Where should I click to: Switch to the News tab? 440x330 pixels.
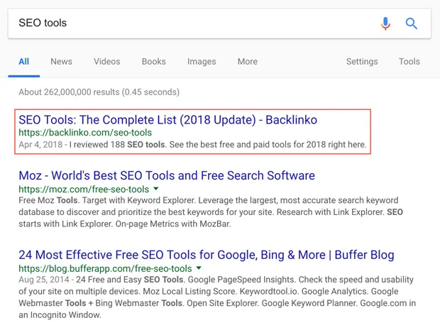(x=61, y=62)
